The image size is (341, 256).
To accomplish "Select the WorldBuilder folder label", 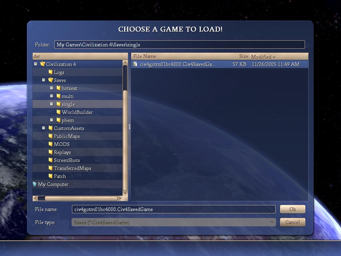I will coord(77,112).
